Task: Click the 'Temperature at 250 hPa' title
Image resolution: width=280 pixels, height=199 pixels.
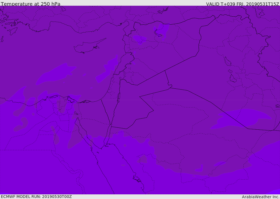Action: pyautogui.click(x=31, y=4)
